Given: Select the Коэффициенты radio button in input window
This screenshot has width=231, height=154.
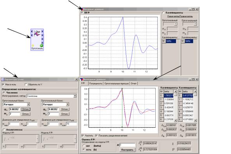Looking at the screenshot, I should coord(163,13).
